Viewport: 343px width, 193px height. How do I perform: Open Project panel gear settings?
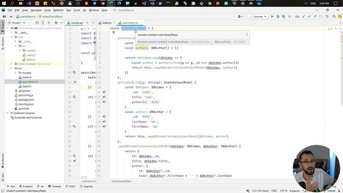click(56, 23)
